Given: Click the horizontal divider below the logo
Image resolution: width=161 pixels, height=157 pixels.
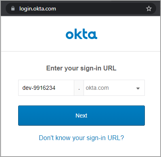Looking at the screenshot, I should (x=81, y=51).
